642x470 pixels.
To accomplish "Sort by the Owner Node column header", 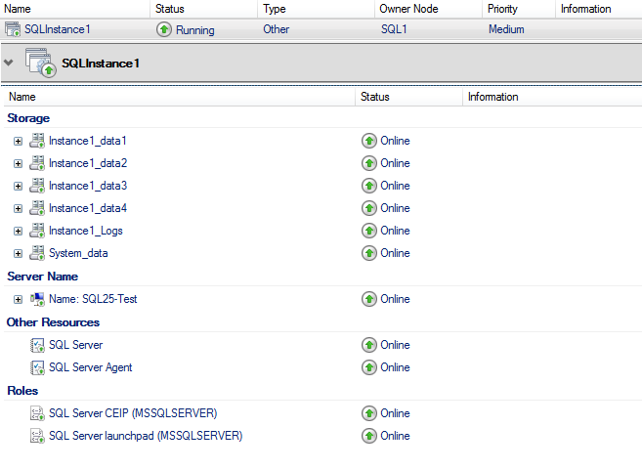I will click(428, 9).
